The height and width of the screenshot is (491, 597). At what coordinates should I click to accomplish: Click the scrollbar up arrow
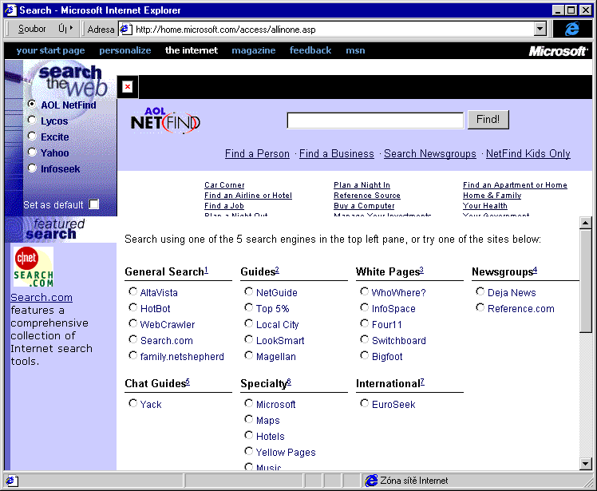[x=585, y=223]
